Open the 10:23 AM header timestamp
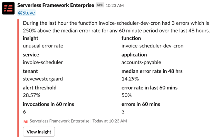The width and height of the screenshot is (221, 139). 115,6
